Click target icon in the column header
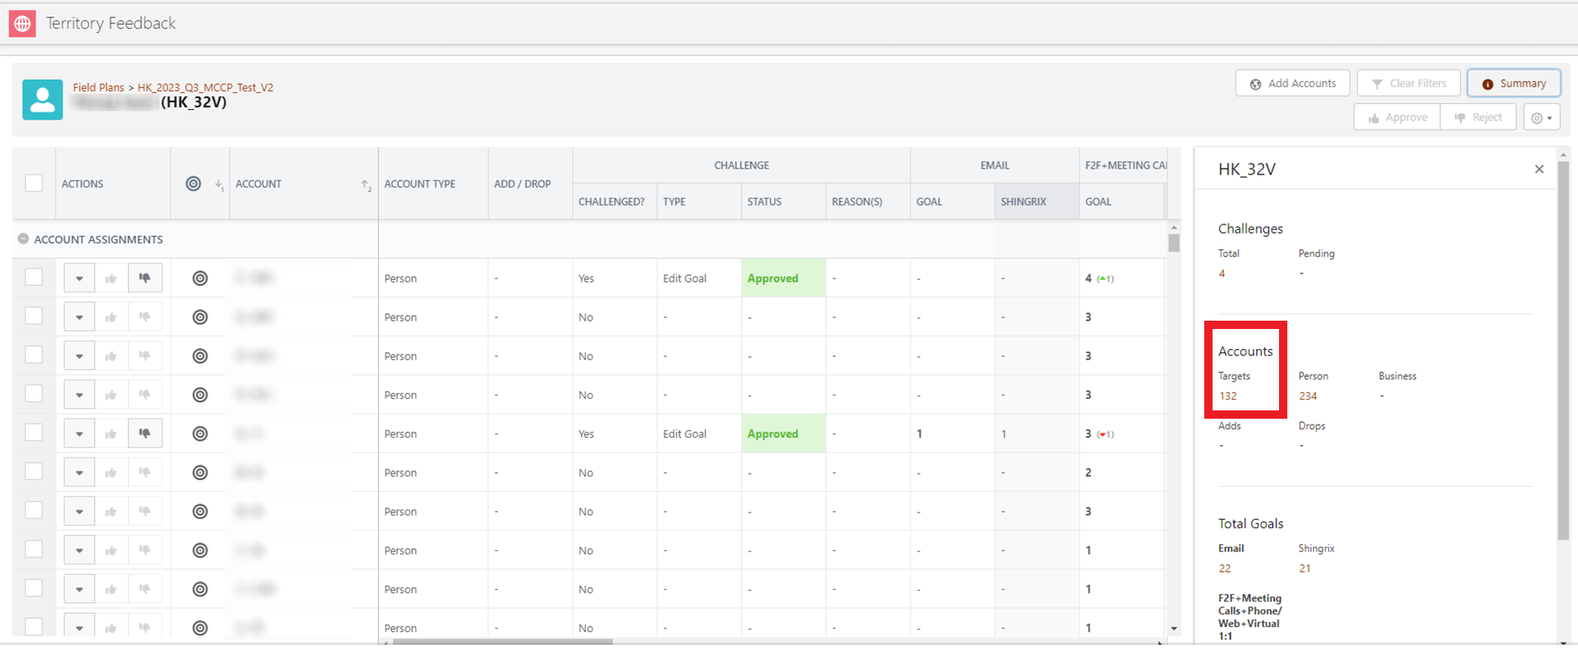Viewport: 1578px width, 653px height. pos(194,184)
